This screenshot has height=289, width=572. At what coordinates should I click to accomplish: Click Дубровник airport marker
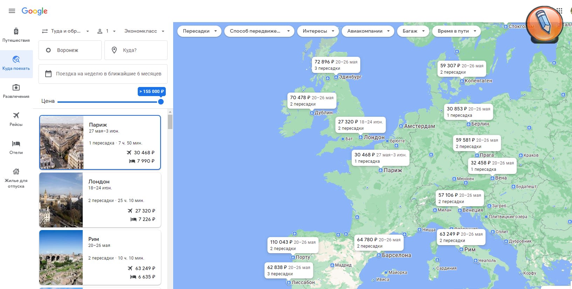pyautogui.click(x=506, y=241)
